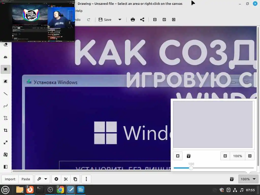Image resolution: width=260 pixels, height=195 pixels.
Task: Open the Terminal from taskbar
Action: (40, 190)
